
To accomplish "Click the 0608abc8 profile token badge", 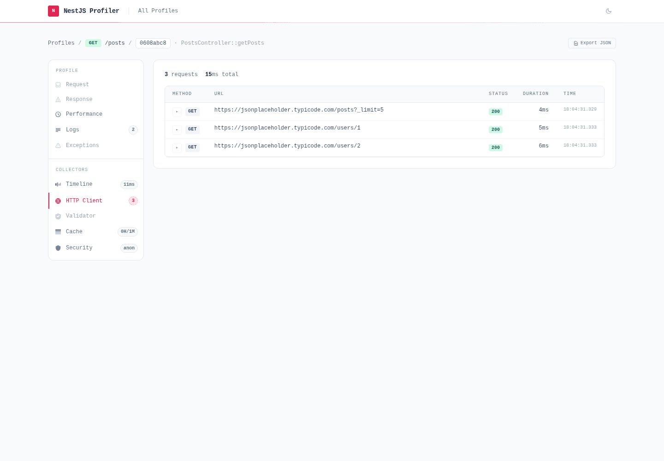I will coord(153,43).
